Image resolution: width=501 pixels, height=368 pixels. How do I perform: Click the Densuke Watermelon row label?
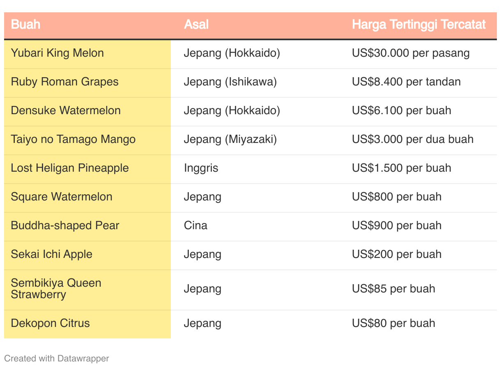(x=66, y=111)
